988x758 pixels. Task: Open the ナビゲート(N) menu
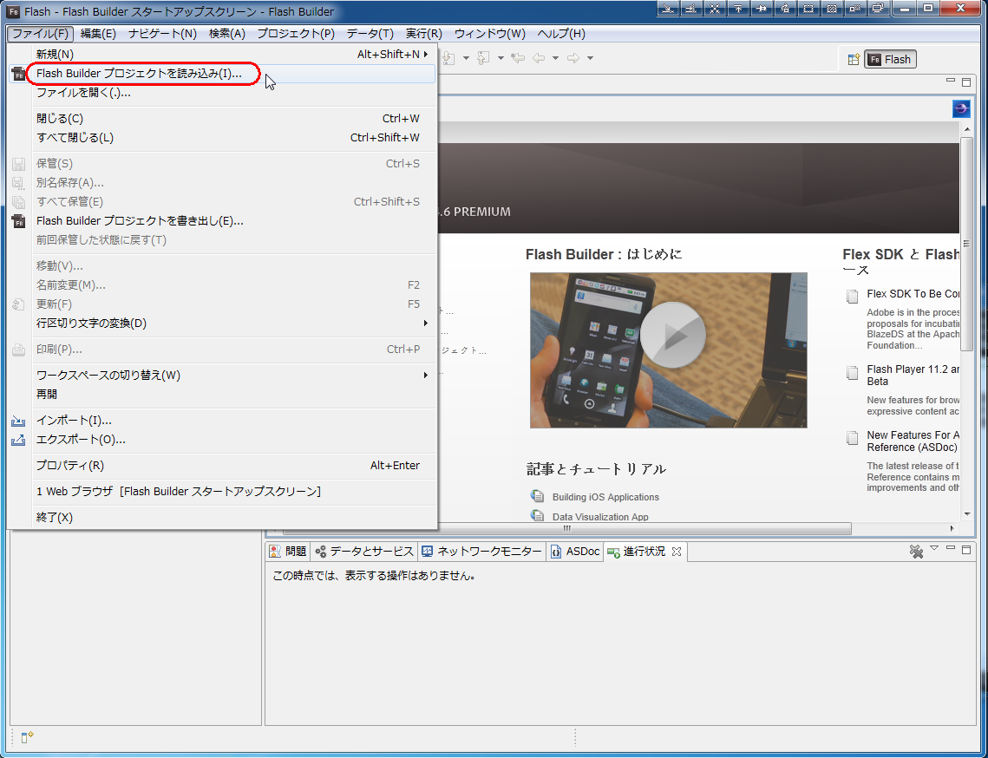point(162,34)
